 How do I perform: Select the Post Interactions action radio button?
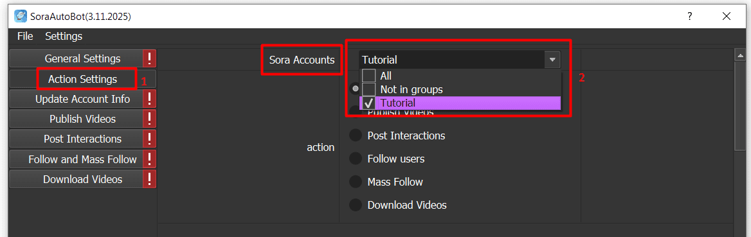click(x=356, y=136)
